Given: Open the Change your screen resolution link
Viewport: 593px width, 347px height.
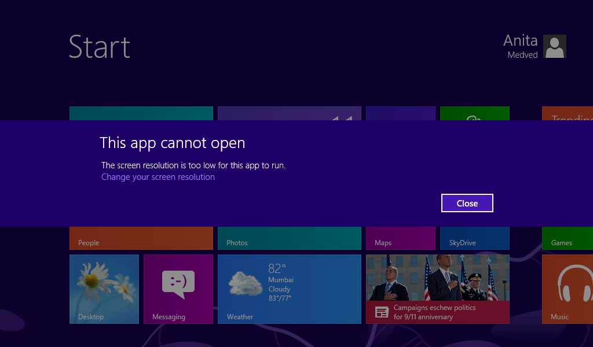Looking at the screenshot, I should (158, 177).
